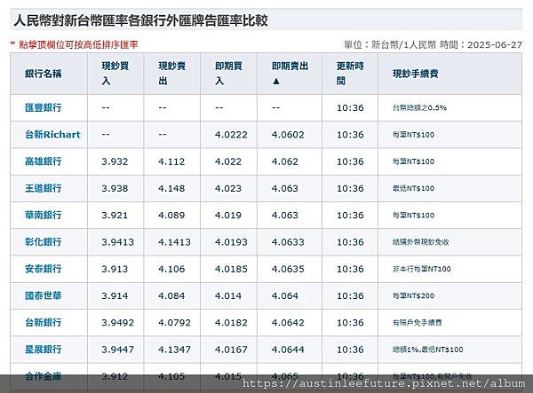Select 王道銀行 cash sell rate 4.148

click(171, 188)
